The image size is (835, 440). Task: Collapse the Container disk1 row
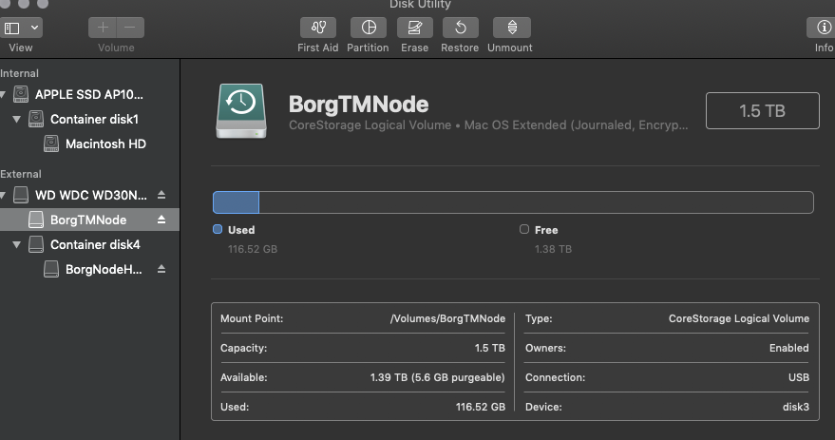(16, 120)
